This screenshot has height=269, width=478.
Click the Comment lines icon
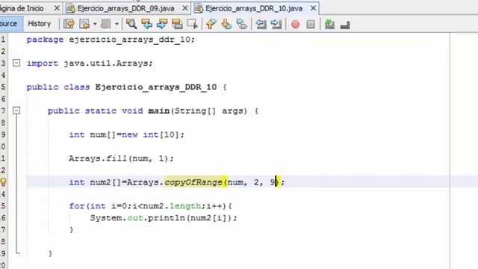point(329,24)
